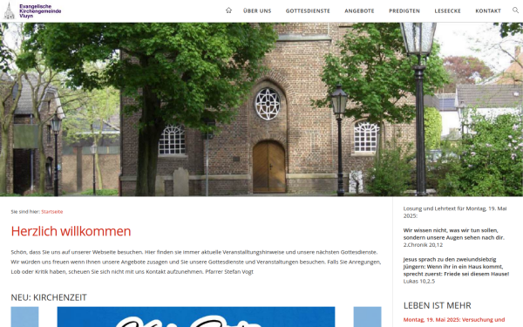
Task: Click the Herzlich willkommen heading
Action: click(x=71, y=231)
